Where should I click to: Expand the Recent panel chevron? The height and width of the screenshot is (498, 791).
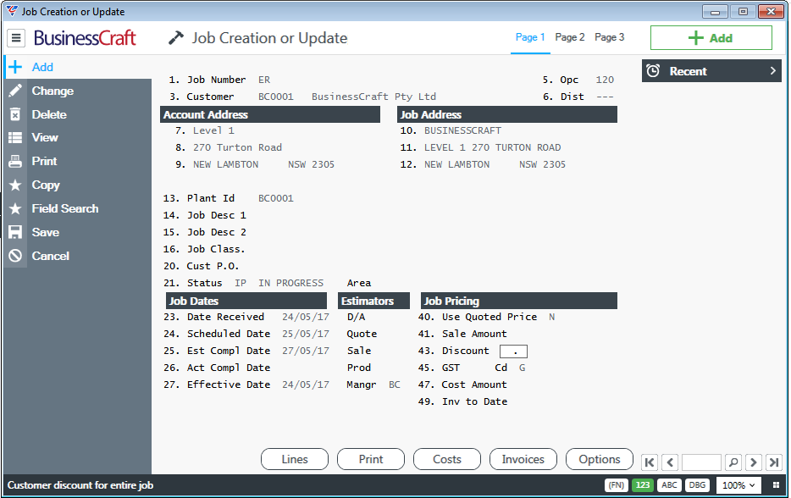773,71
